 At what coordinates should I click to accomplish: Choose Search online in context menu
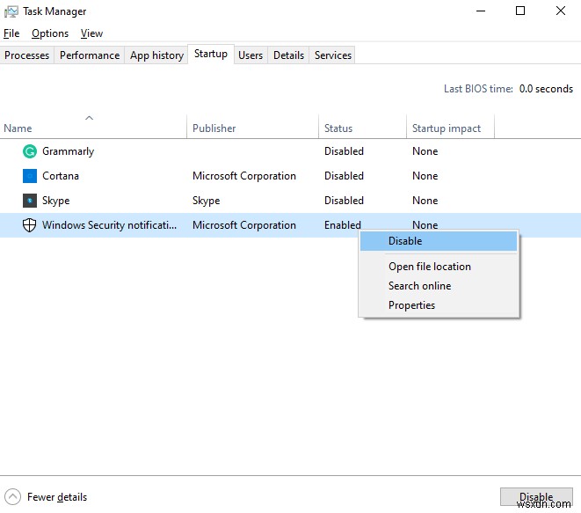pyautogui.click(x=439, y=286)
